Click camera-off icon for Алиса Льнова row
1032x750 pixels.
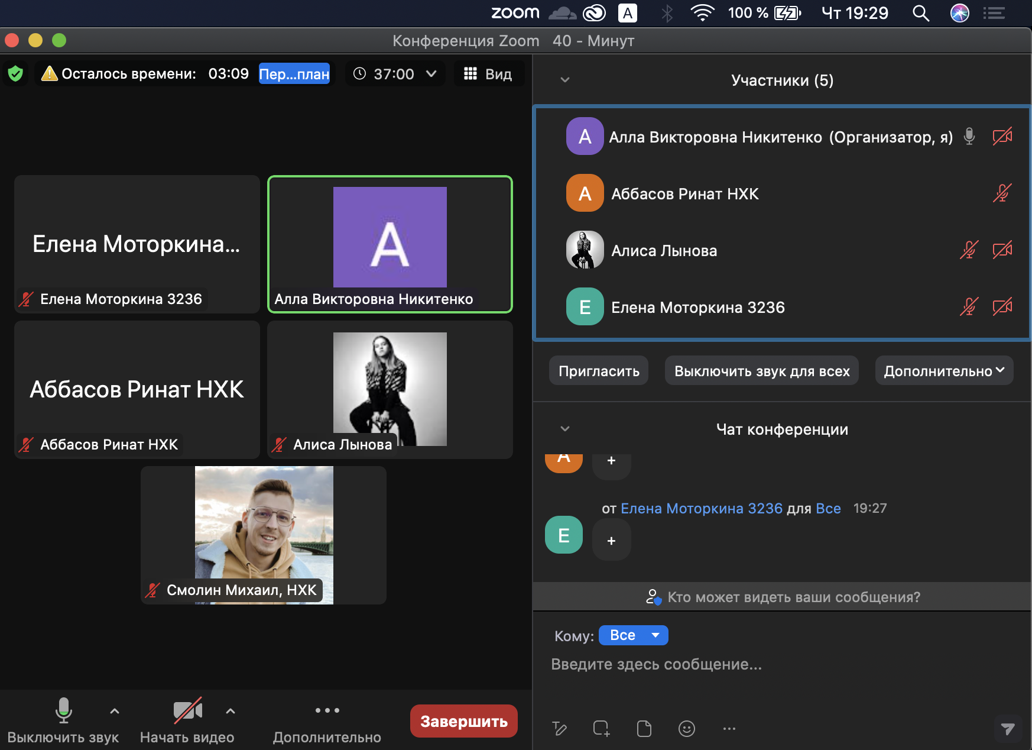[x=1002, y=250]
